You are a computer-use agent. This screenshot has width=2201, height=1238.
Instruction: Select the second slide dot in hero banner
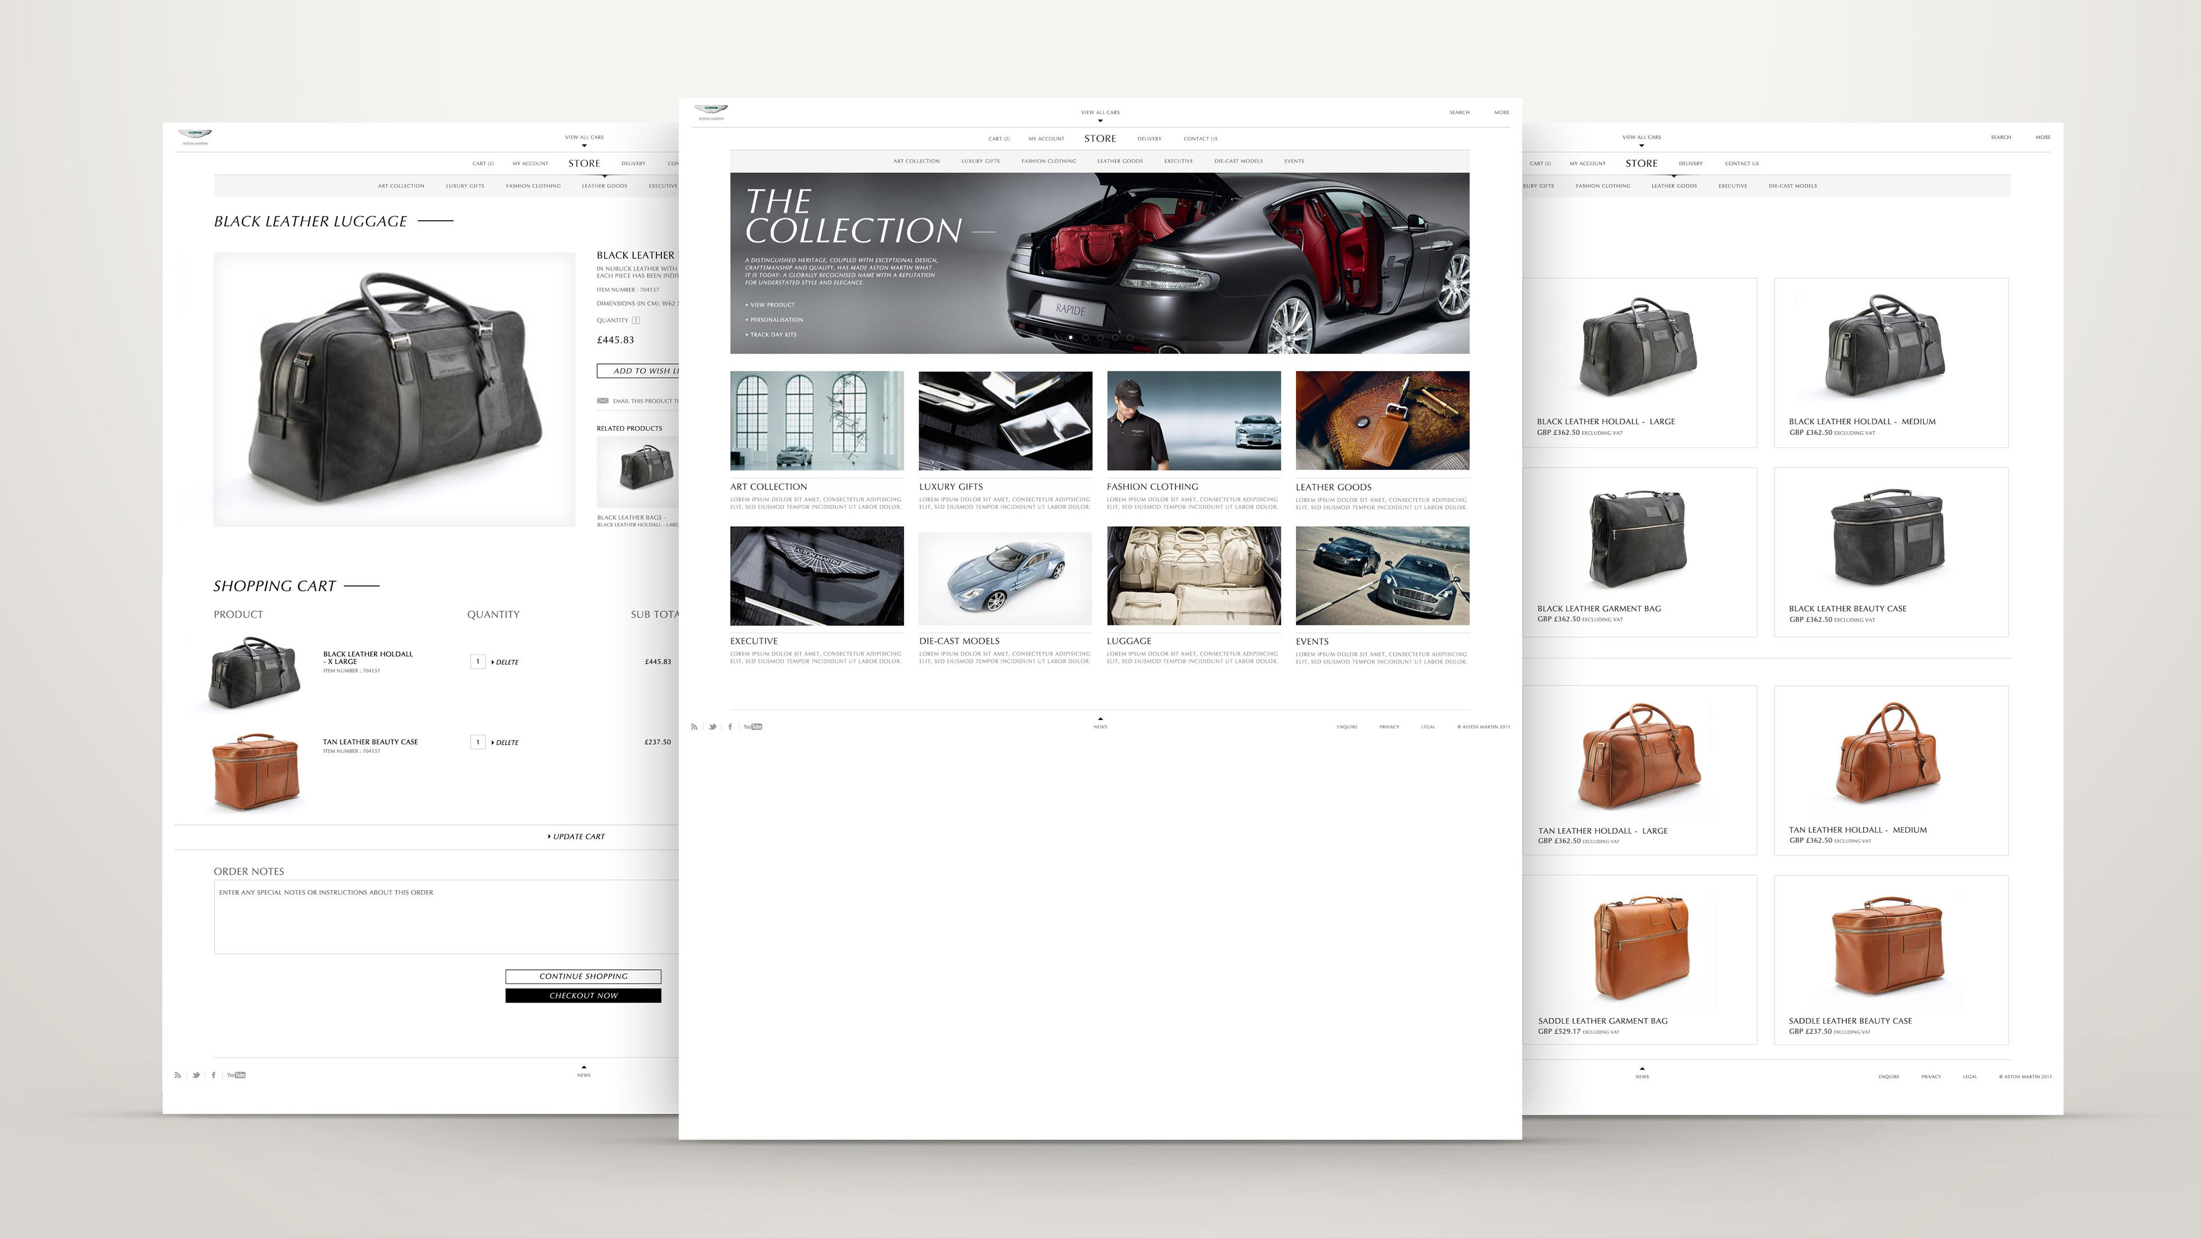1085,338
